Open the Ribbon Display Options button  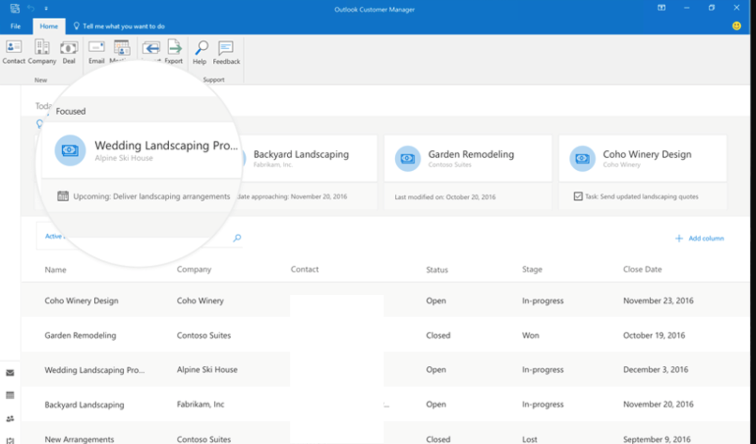point(661,8)
